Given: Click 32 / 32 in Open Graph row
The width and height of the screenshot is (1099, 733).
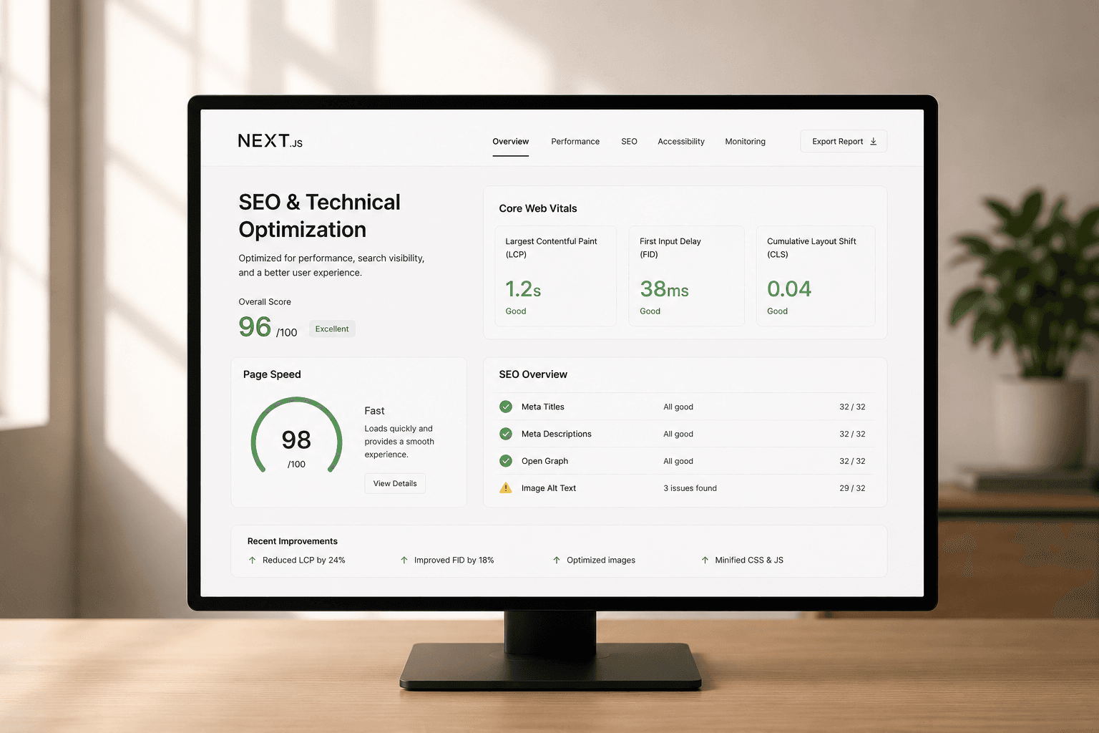Looking at the screenshot, I should pos(852,461).
